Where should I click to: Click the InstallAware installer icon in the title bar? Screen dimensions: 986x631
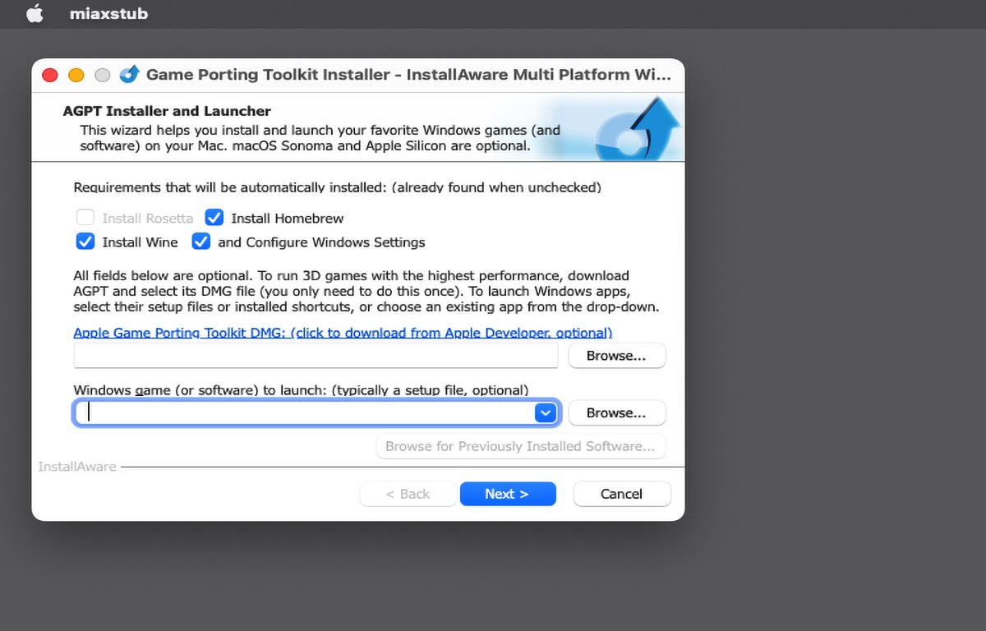click(x=129, y=74)
